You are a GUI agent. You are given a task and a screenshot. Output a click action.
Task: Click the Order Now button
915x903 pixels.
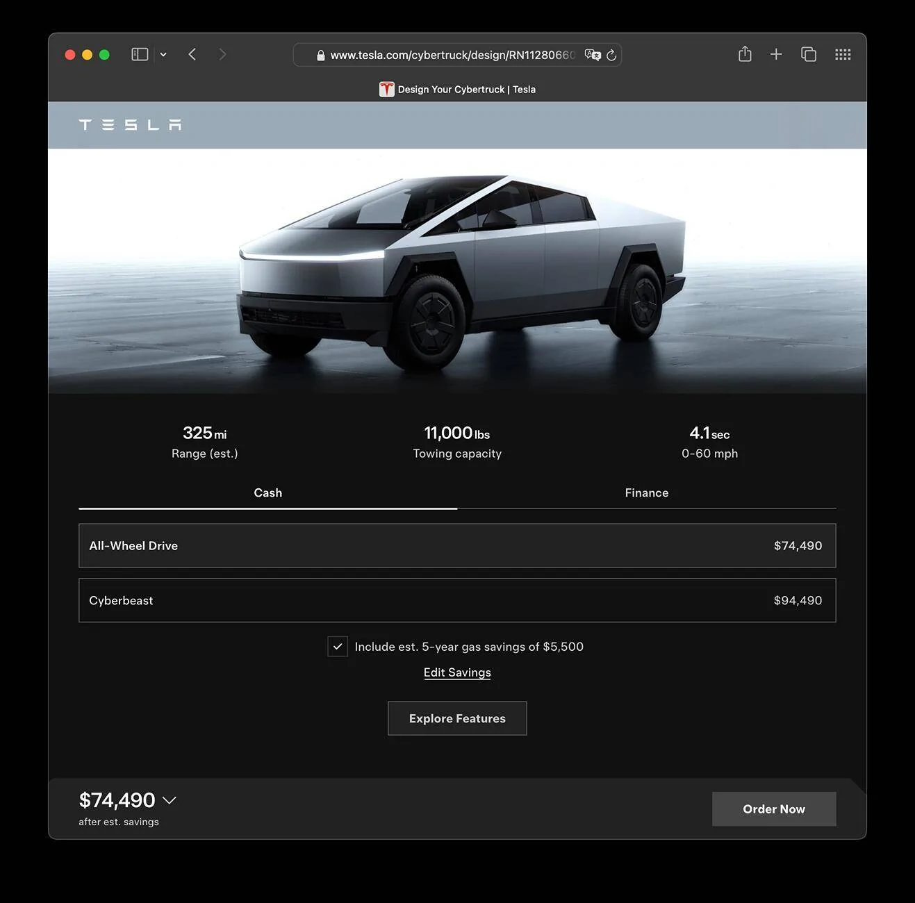[774, 809]
